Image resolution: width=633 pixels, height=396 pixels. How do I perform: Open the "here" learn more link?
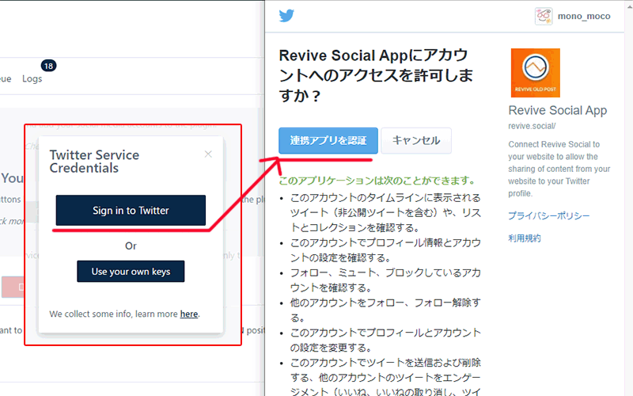(189, 314)
